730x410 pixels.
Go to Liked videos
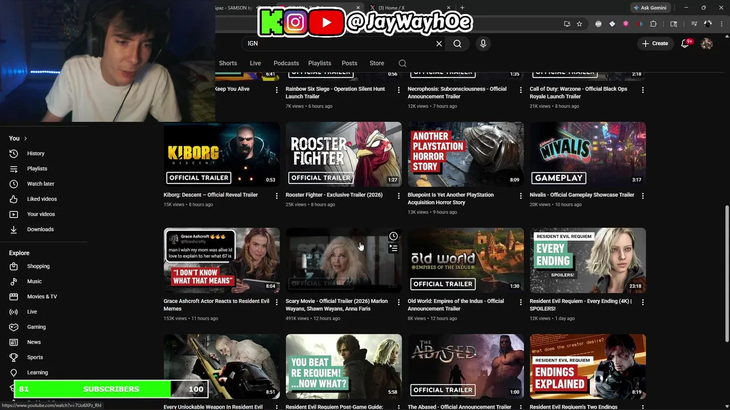coord(42,199)
